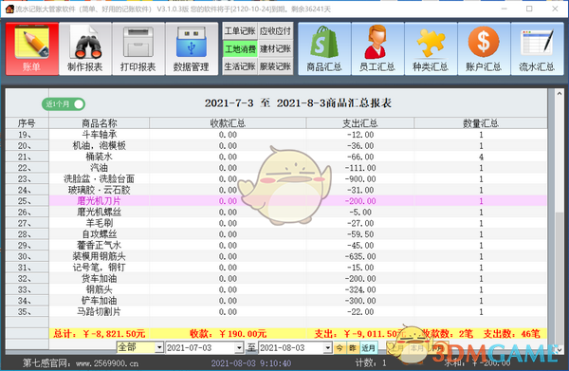
Task: Toggle the 近1个月 switch
Action: click(x=64, y=104)
